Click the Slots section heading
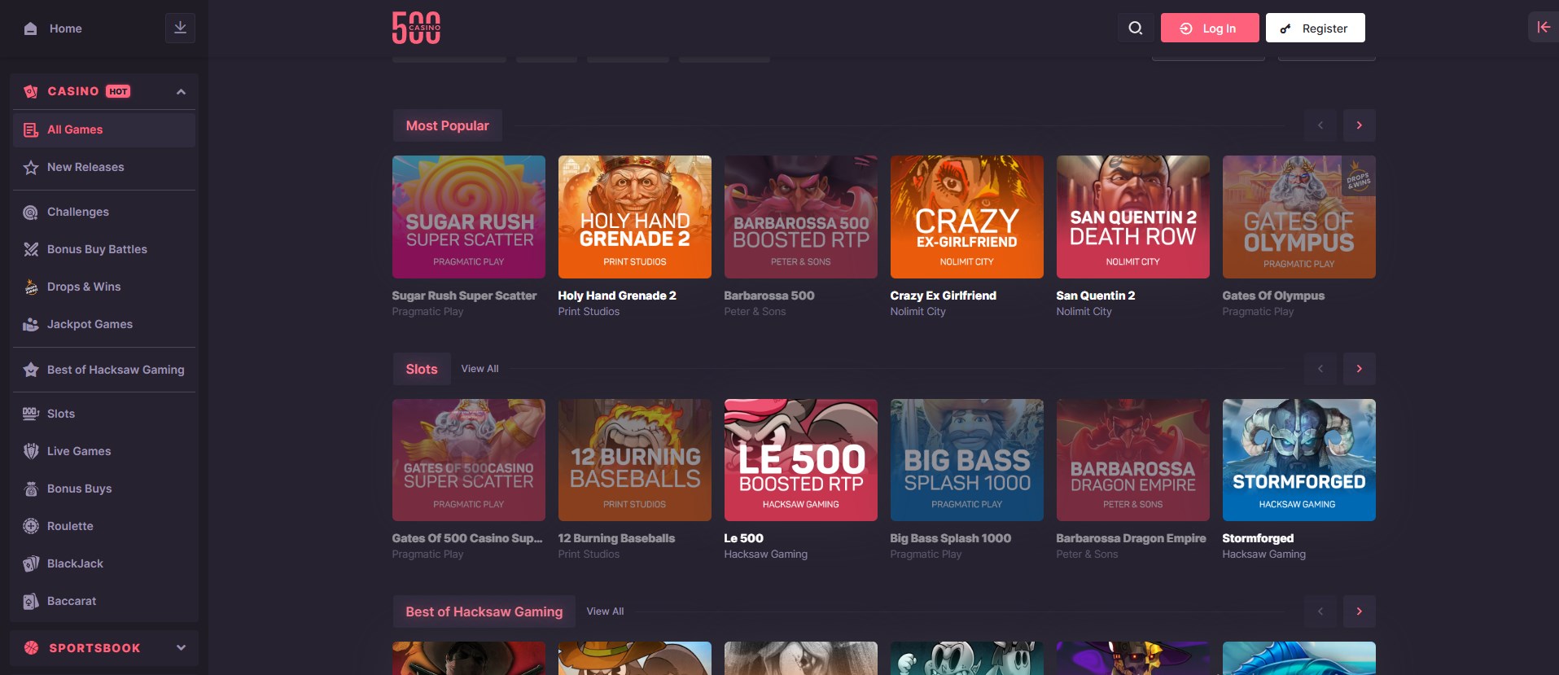The height and width of the screenshot is (675, 1559). click(x=422, y=369)
